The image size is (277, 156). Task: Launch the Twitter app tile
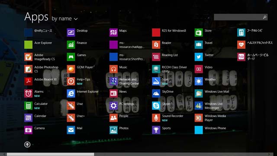click(x=199, y=57)
